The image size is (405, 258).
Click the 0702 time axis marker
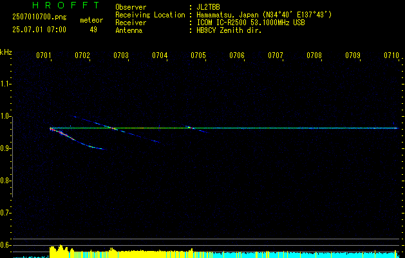point(82,55)
